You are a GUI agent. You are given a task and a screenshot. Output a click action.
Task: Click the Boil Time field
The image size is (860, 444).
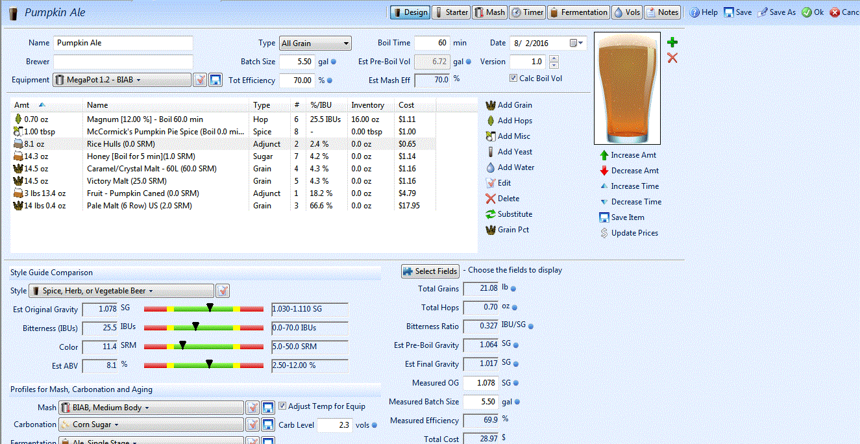(x=432, y=43)
